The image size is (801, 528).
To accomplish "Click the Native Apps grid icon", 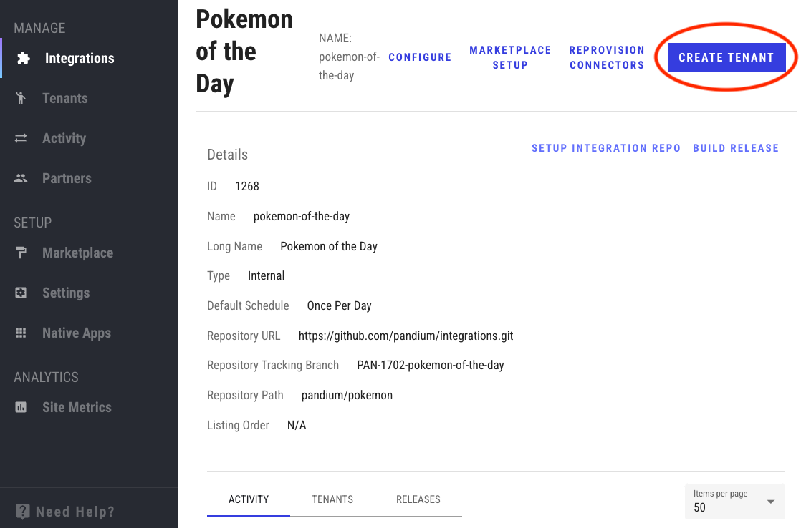I will [21, 333].
